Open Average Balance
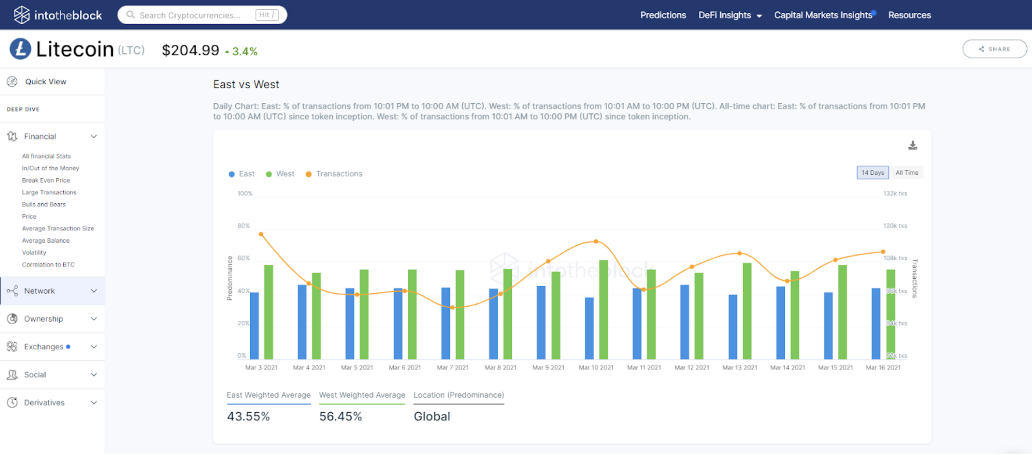This screenshot has width=1032, height=455. tap(46, 240)
